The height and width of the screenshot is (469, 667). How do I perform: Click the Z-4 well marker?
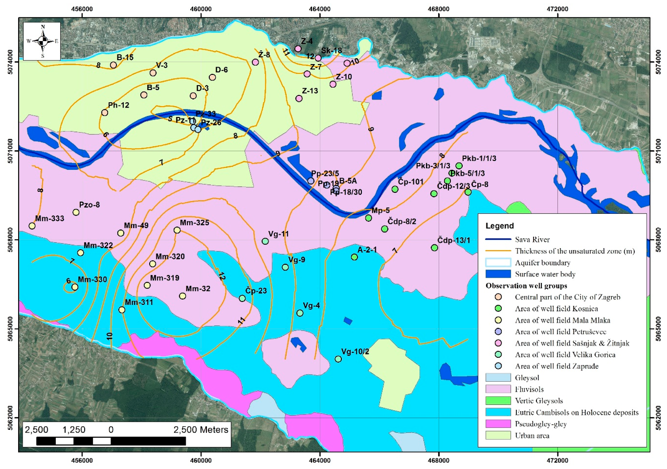pyautogui.click(x=298, y=49)
